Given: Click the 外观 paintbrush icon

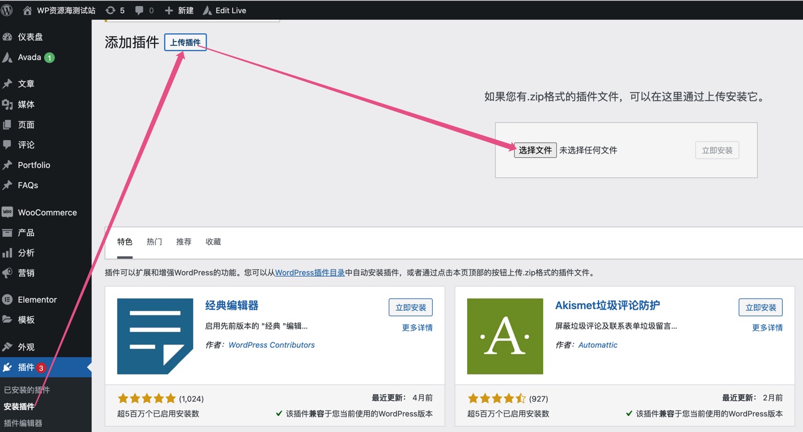Looking at the screenshot, I should (x=7, y=347).
